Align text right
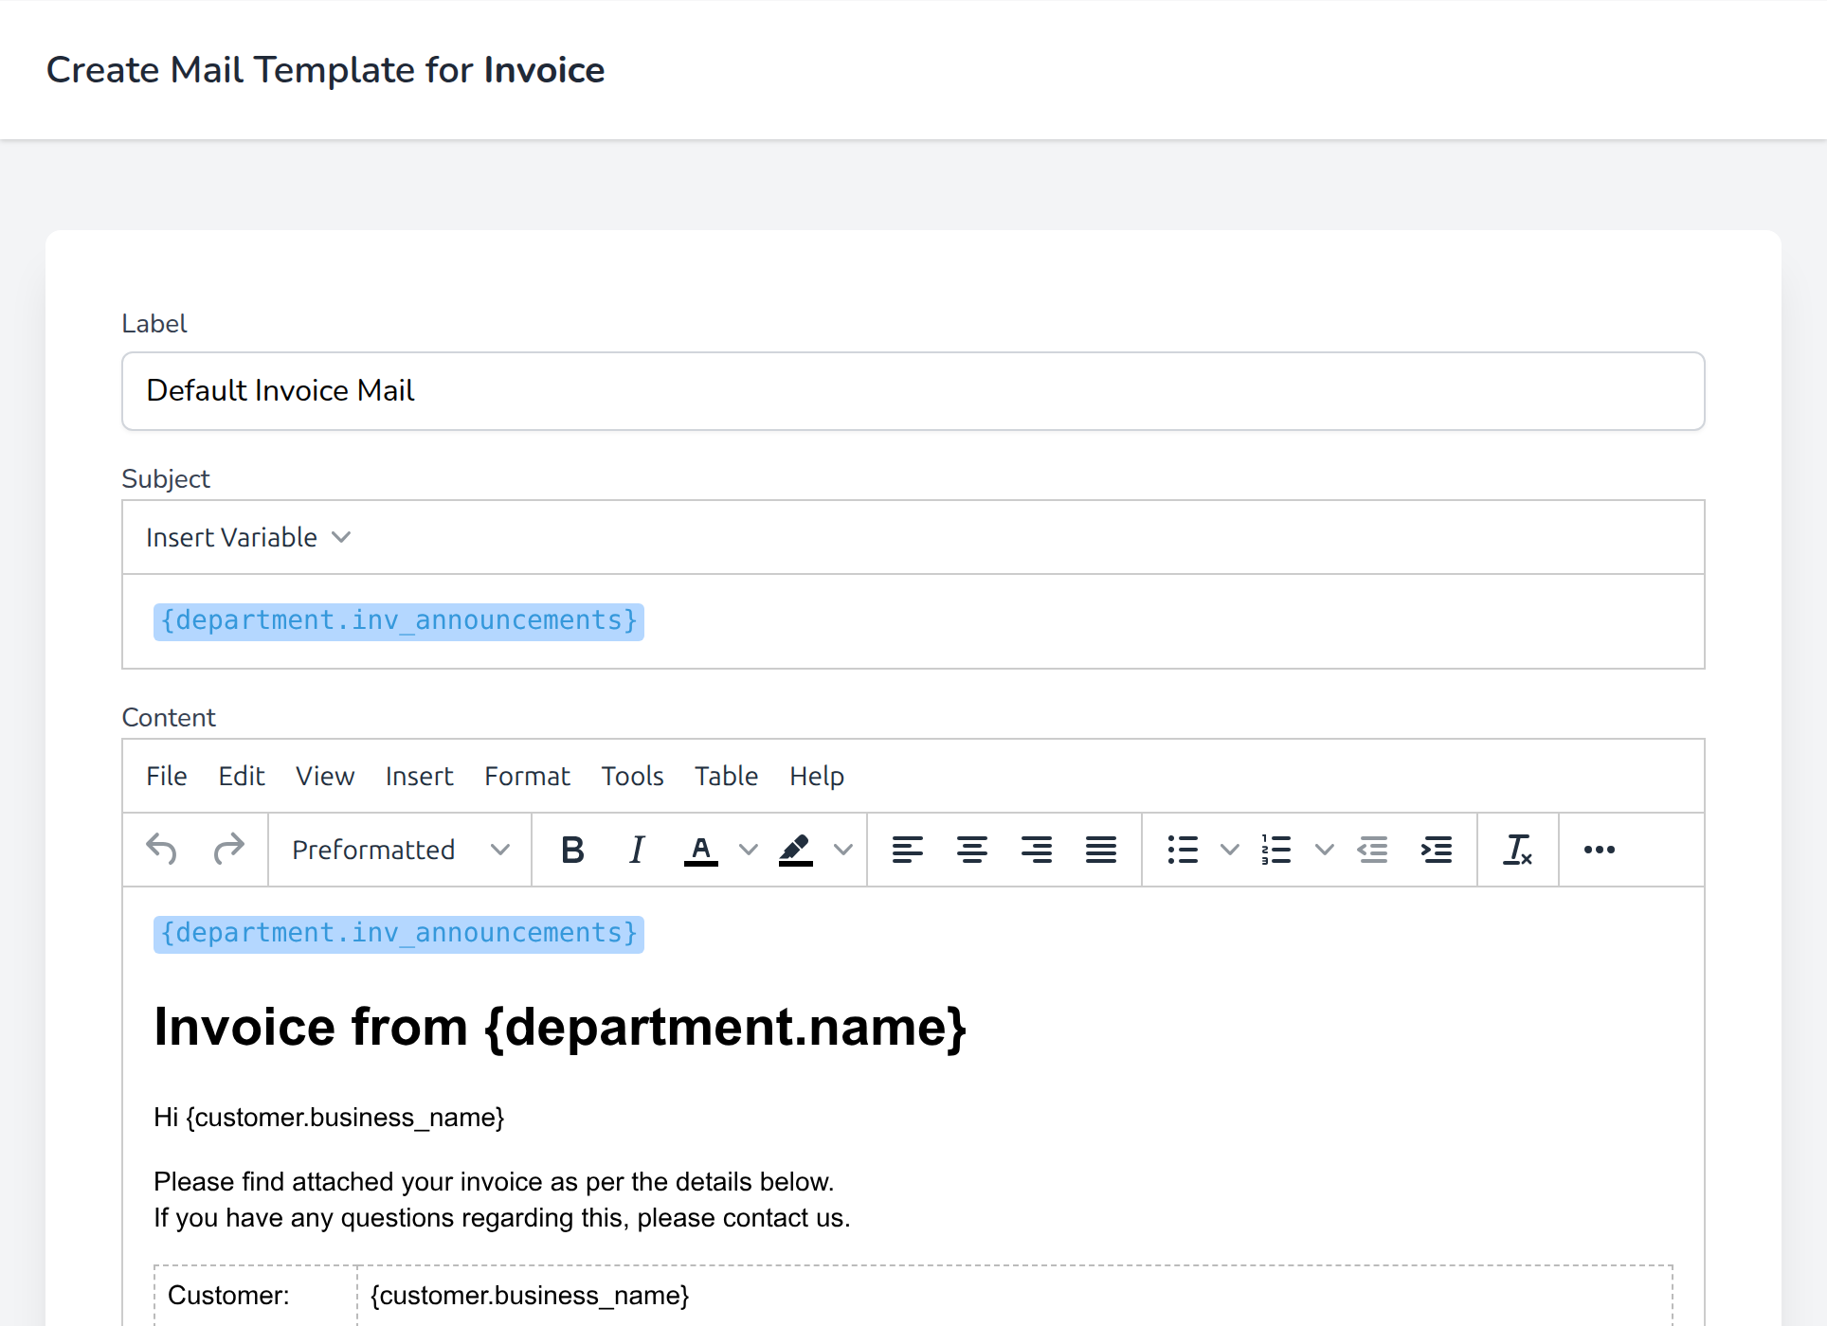 coord(1037,850)
